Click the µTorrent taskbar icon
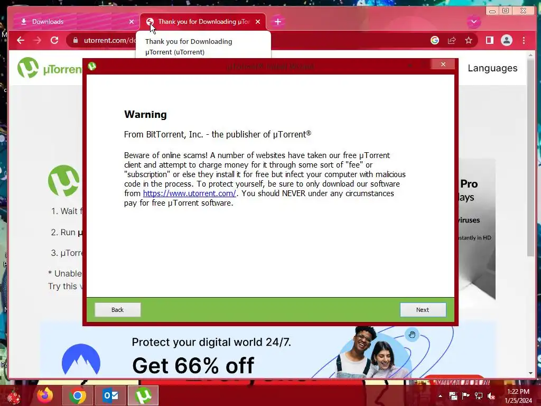 (143, 395)
